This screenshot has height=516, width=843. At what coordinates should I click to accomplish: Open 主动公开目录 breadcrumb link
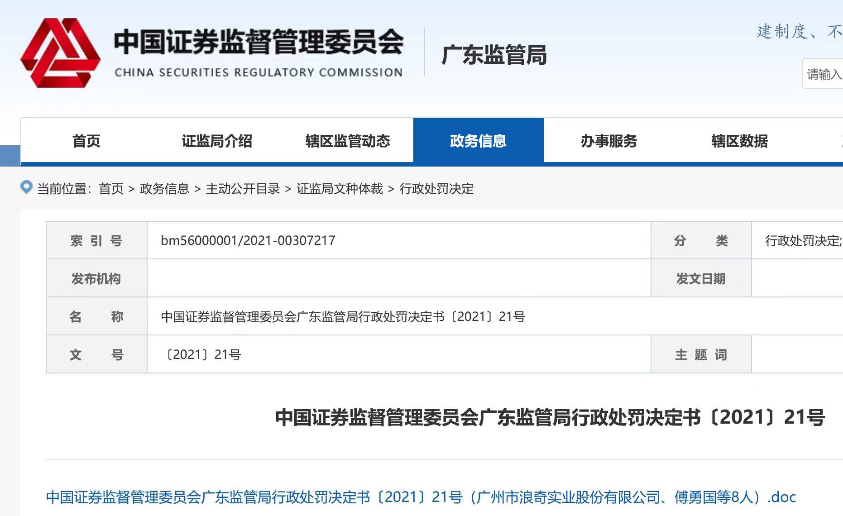pyautogui.click(x=243, y=189)
